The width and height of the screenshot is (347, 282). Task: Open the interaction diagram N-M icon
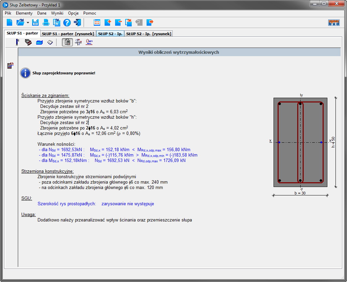(x=78, y=42)
